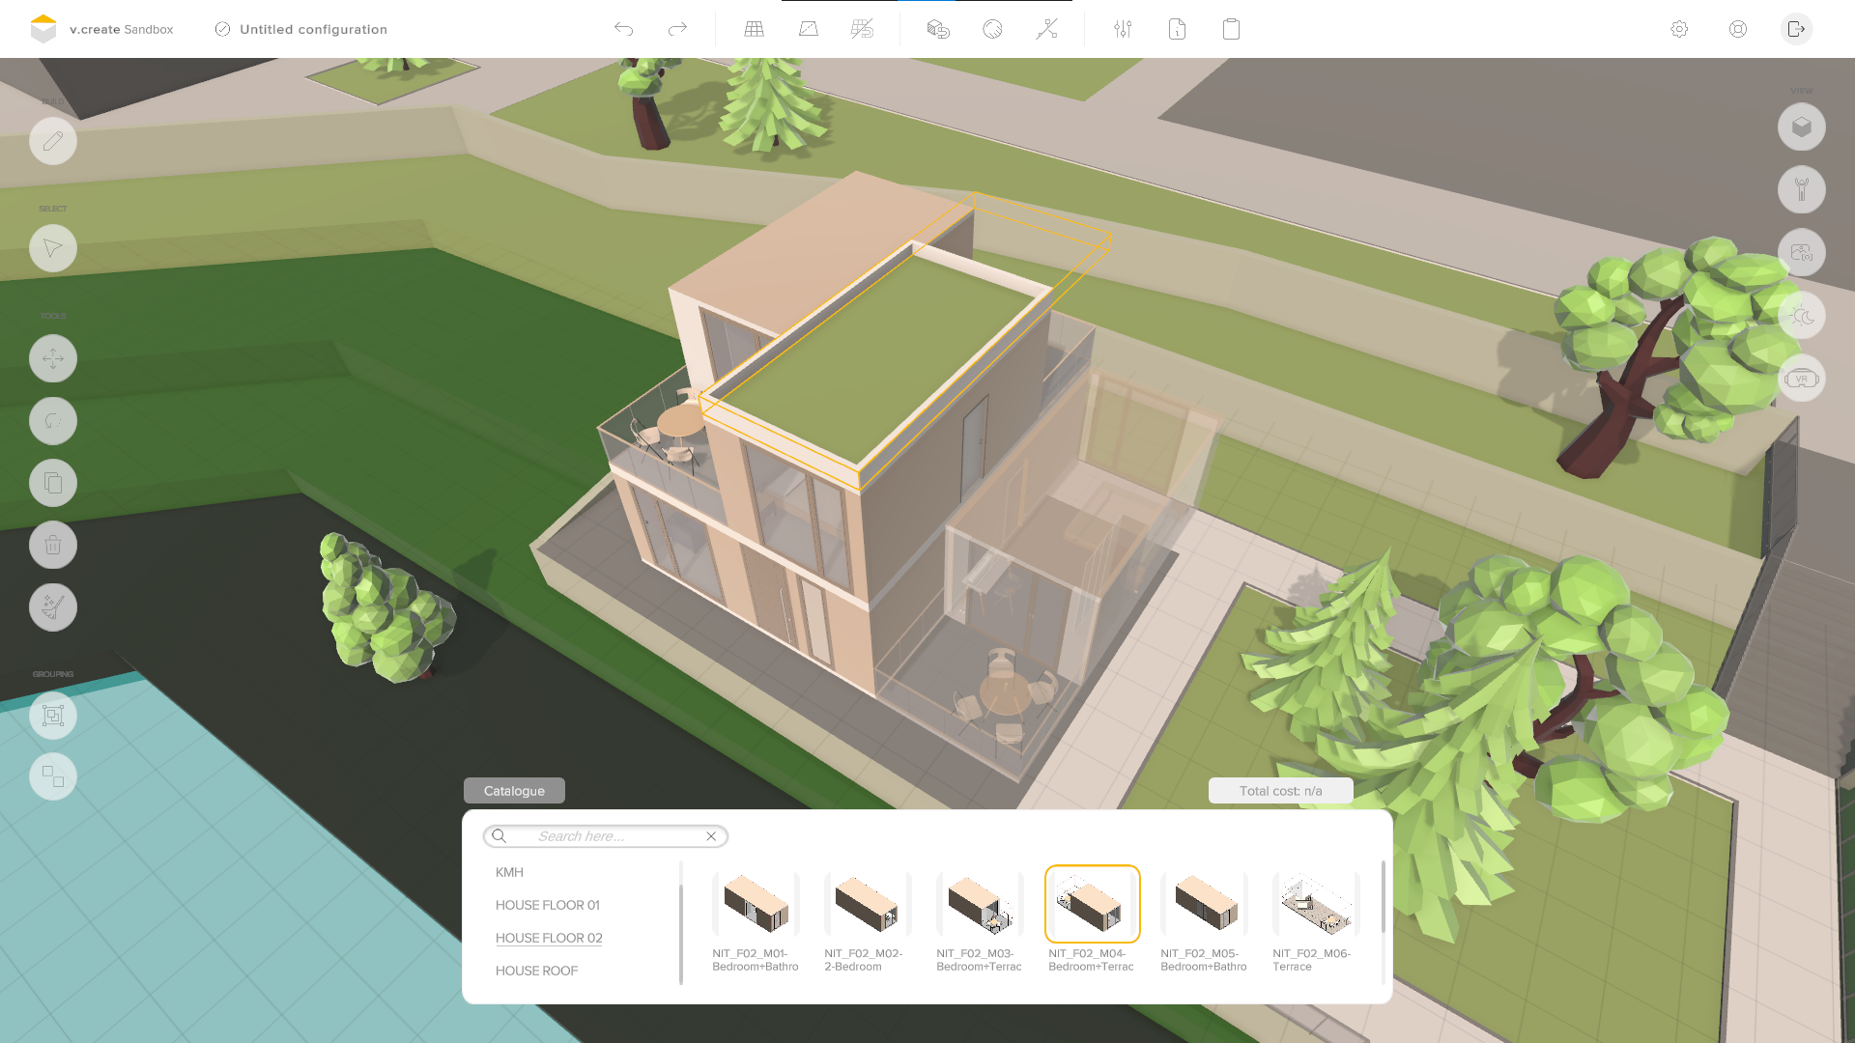Screen dimensions: 1855x1043
Task: Click the search input field
Action: 605,835
